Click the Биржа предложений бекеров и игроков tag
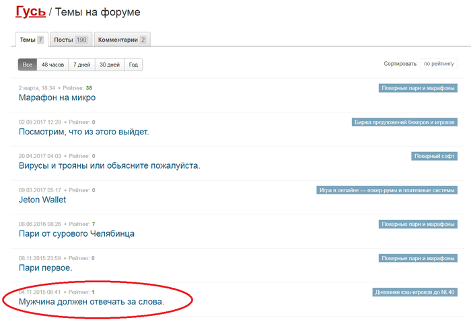Image resolution: width=471 pixels, height=322 pixels. 404,122
